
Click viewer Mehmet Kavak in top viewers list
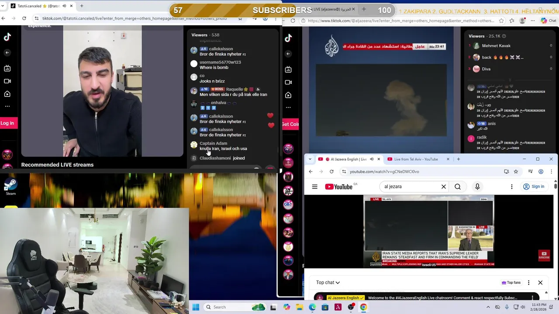(496, 46)
